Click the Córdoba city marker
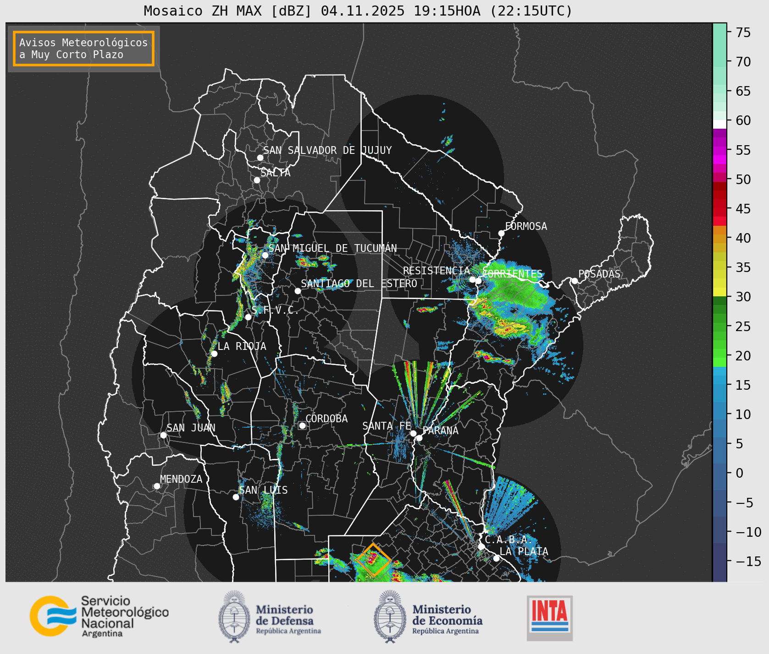 click(302, 425)
